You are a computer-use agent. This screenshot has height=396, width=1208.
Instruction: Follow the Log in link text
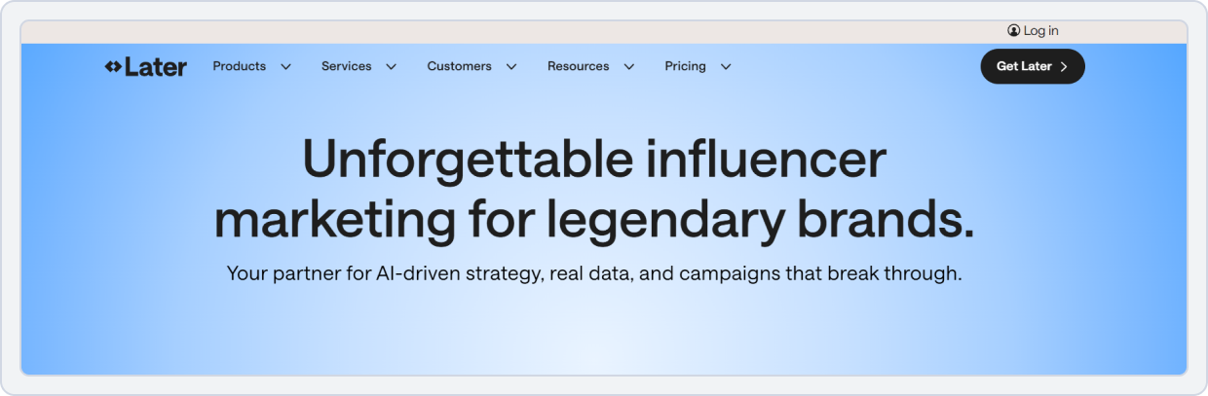pyautogui.click(x=1040, y=31)
